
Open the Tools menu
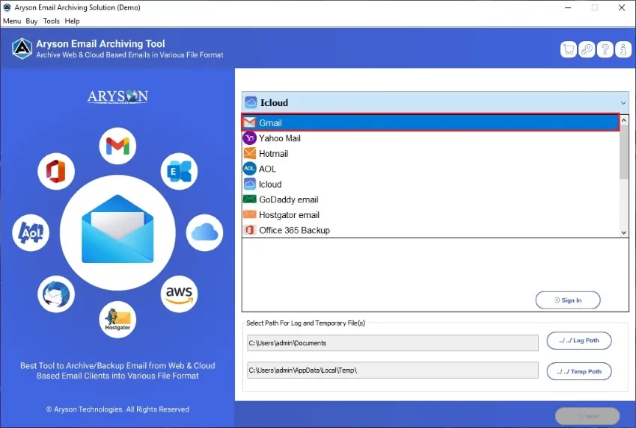point(51,21)
